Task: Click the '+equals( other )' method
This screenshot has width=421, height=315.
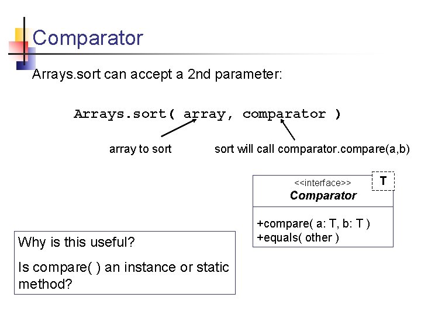Action: click(x=298, y=237)
